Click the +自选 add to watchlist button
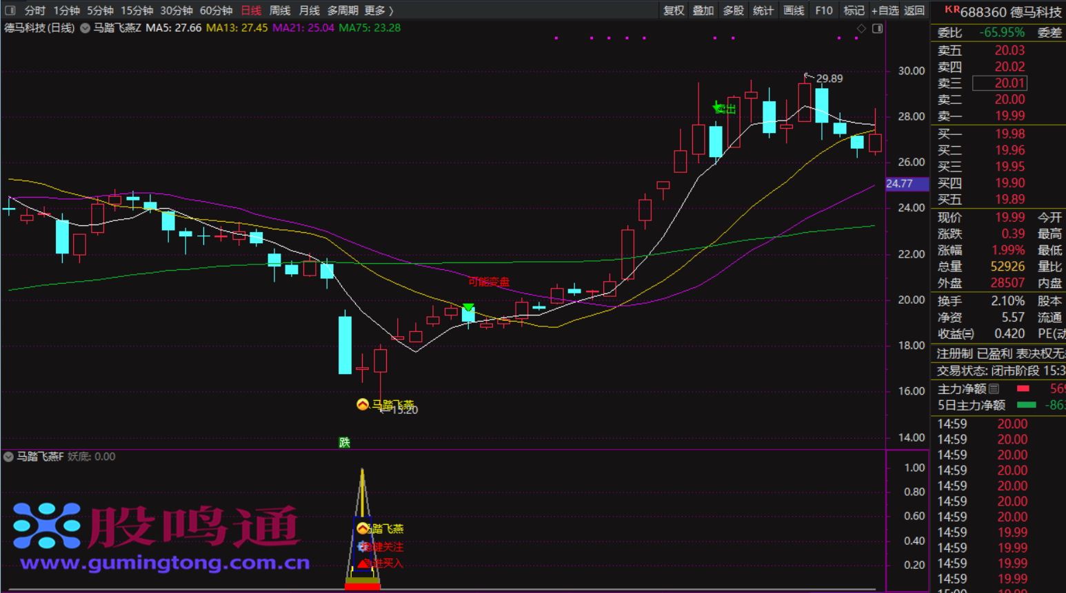Image resolution: width=1066 pixels, height=593 pixels. tap(885, 10)
